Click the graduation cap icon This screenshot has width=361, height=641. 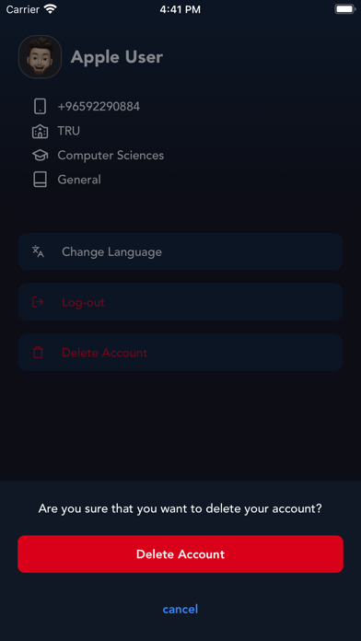click(x=40, y=156)
